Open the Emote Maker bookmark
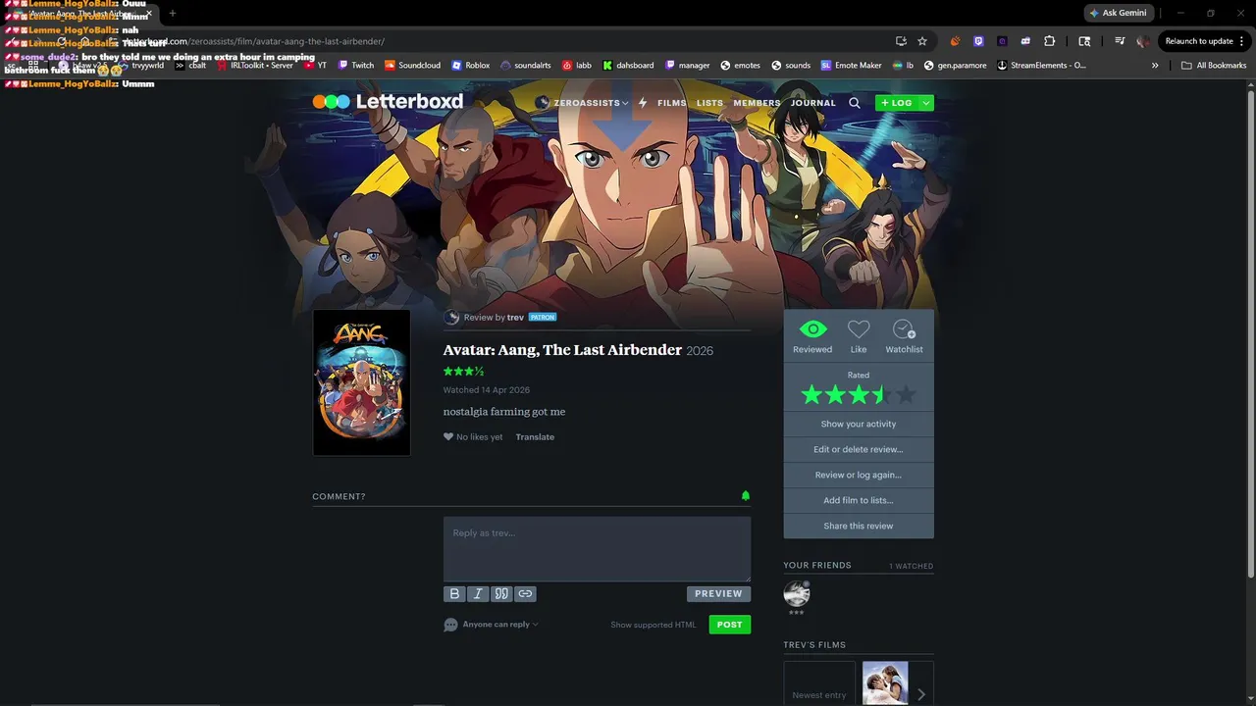 click(851, 66)
